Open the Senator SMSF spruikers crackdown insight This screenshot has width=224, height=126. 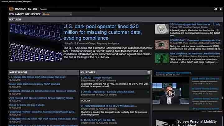34,84
